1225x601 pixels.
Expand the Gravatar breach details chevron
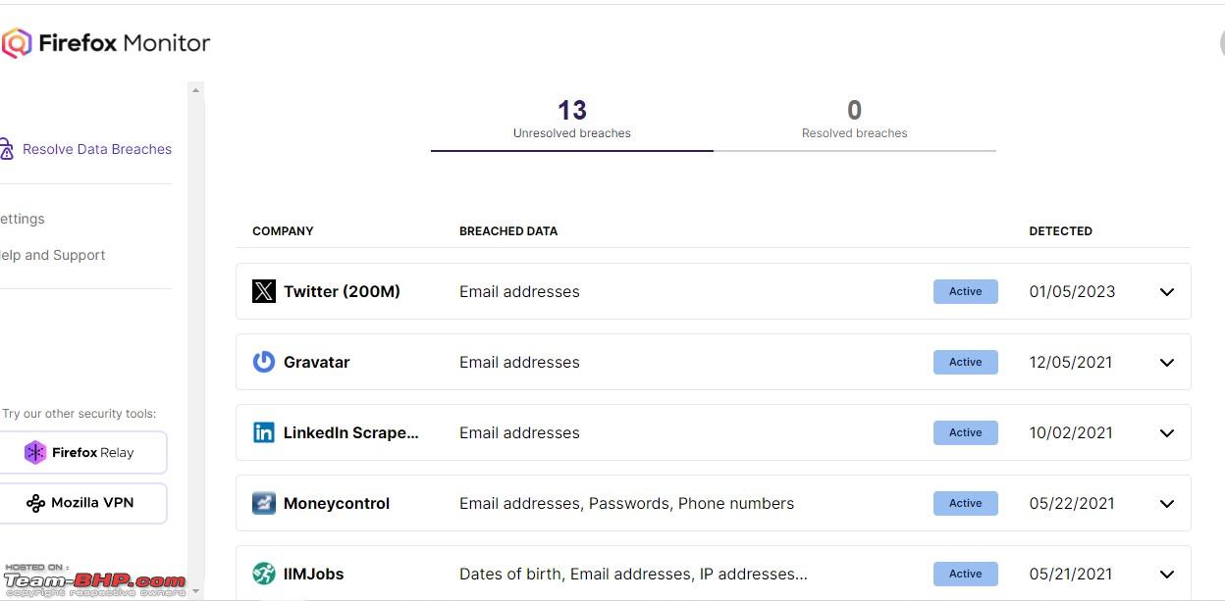pos(1167,362)
